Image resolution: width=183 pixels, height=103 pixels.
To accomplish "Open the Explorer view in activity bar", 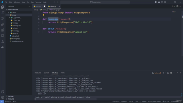I will point(3,7).
